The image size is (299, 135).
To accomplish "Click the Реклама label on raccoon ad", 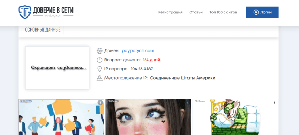I will 199,101.
